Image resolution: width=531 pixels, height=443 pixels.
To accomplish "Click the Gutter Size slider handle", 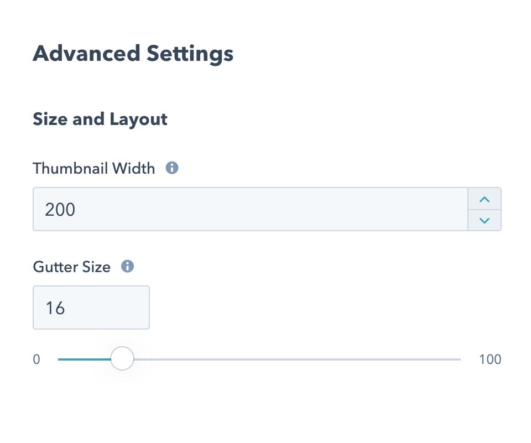I will click(x=122, y=359).
